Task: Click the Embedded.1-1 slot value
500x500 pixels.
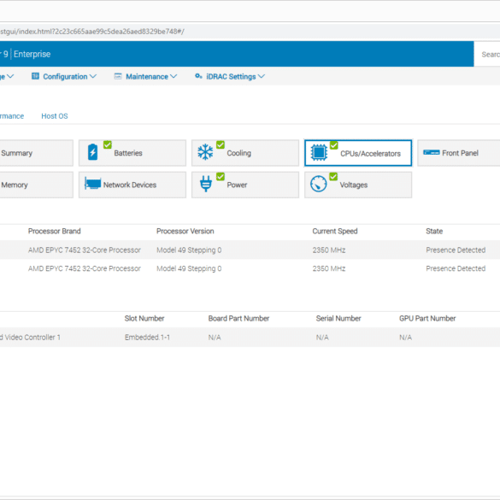Action: coord(147,337)
